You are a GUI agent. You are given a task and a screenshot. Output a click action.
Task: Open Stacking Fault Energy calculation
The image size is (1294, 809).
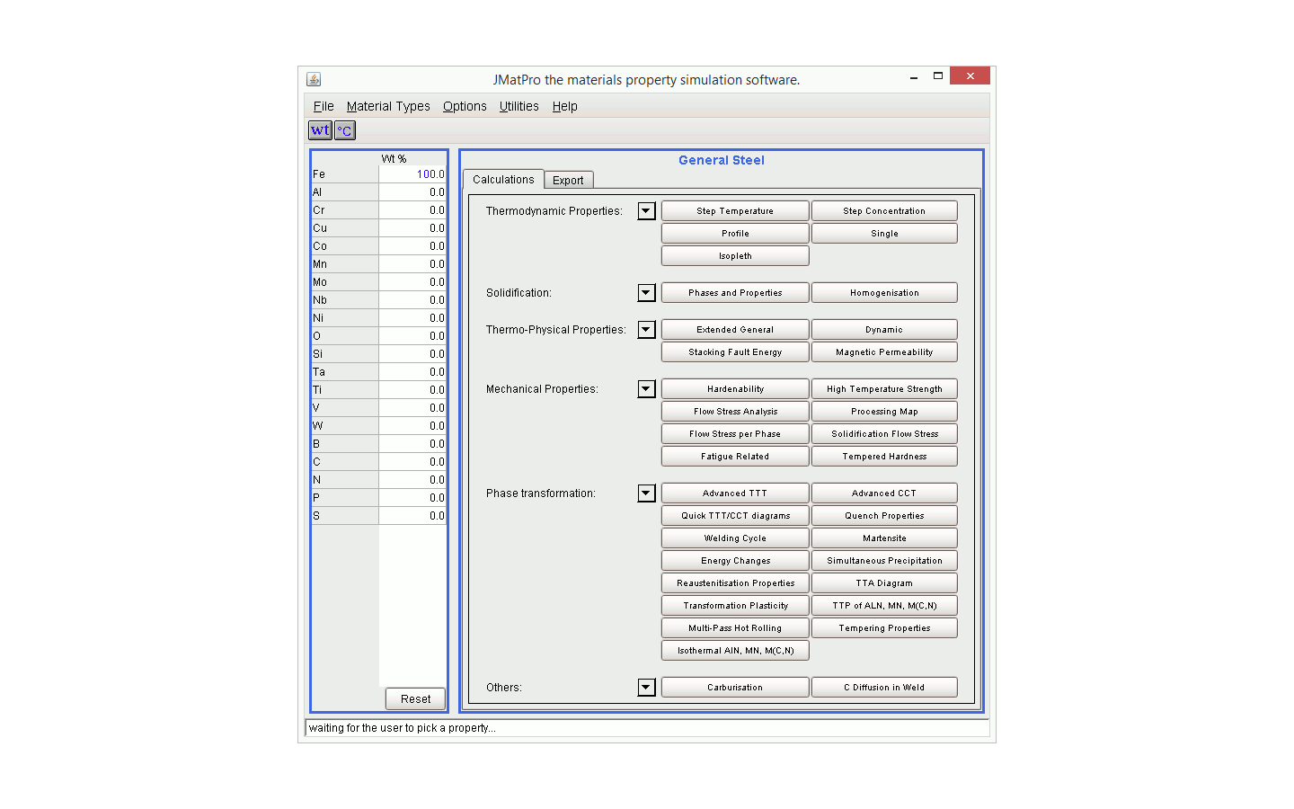click(x=735, y=352)
